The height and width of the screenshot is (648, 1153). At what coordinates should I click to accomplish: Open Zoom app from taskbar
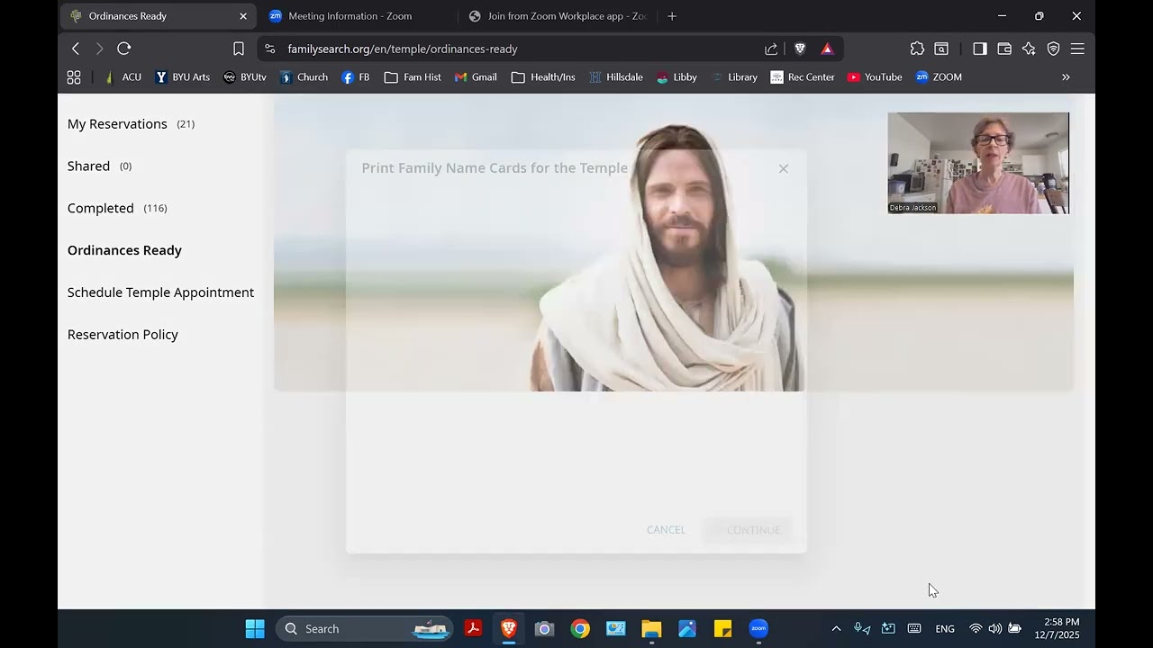(x=758, y=629)
